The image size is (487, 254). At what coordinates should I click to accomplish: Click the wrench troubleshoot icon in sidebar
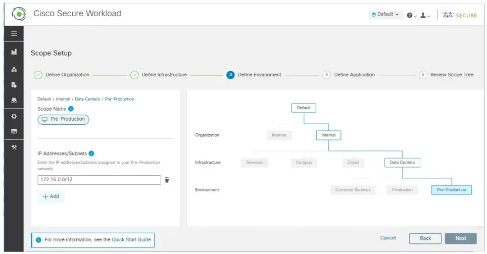(14, 146)
